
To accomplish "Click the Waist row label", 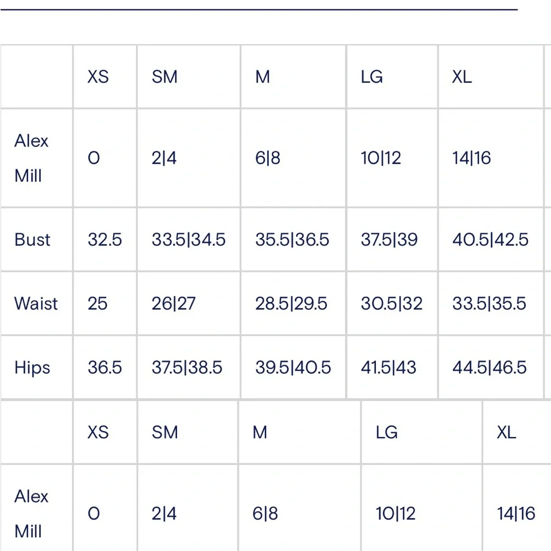I will tap(36, 303).
